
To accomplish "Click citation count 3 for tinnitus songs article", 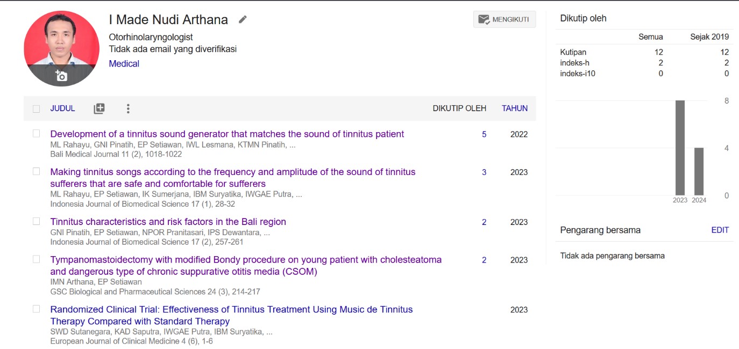I will point(484,172).
